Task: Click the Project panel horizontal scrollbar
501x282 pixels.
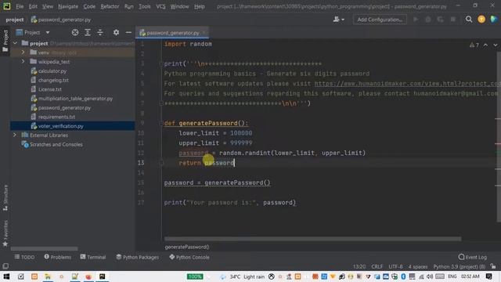Action: [44, 248]
